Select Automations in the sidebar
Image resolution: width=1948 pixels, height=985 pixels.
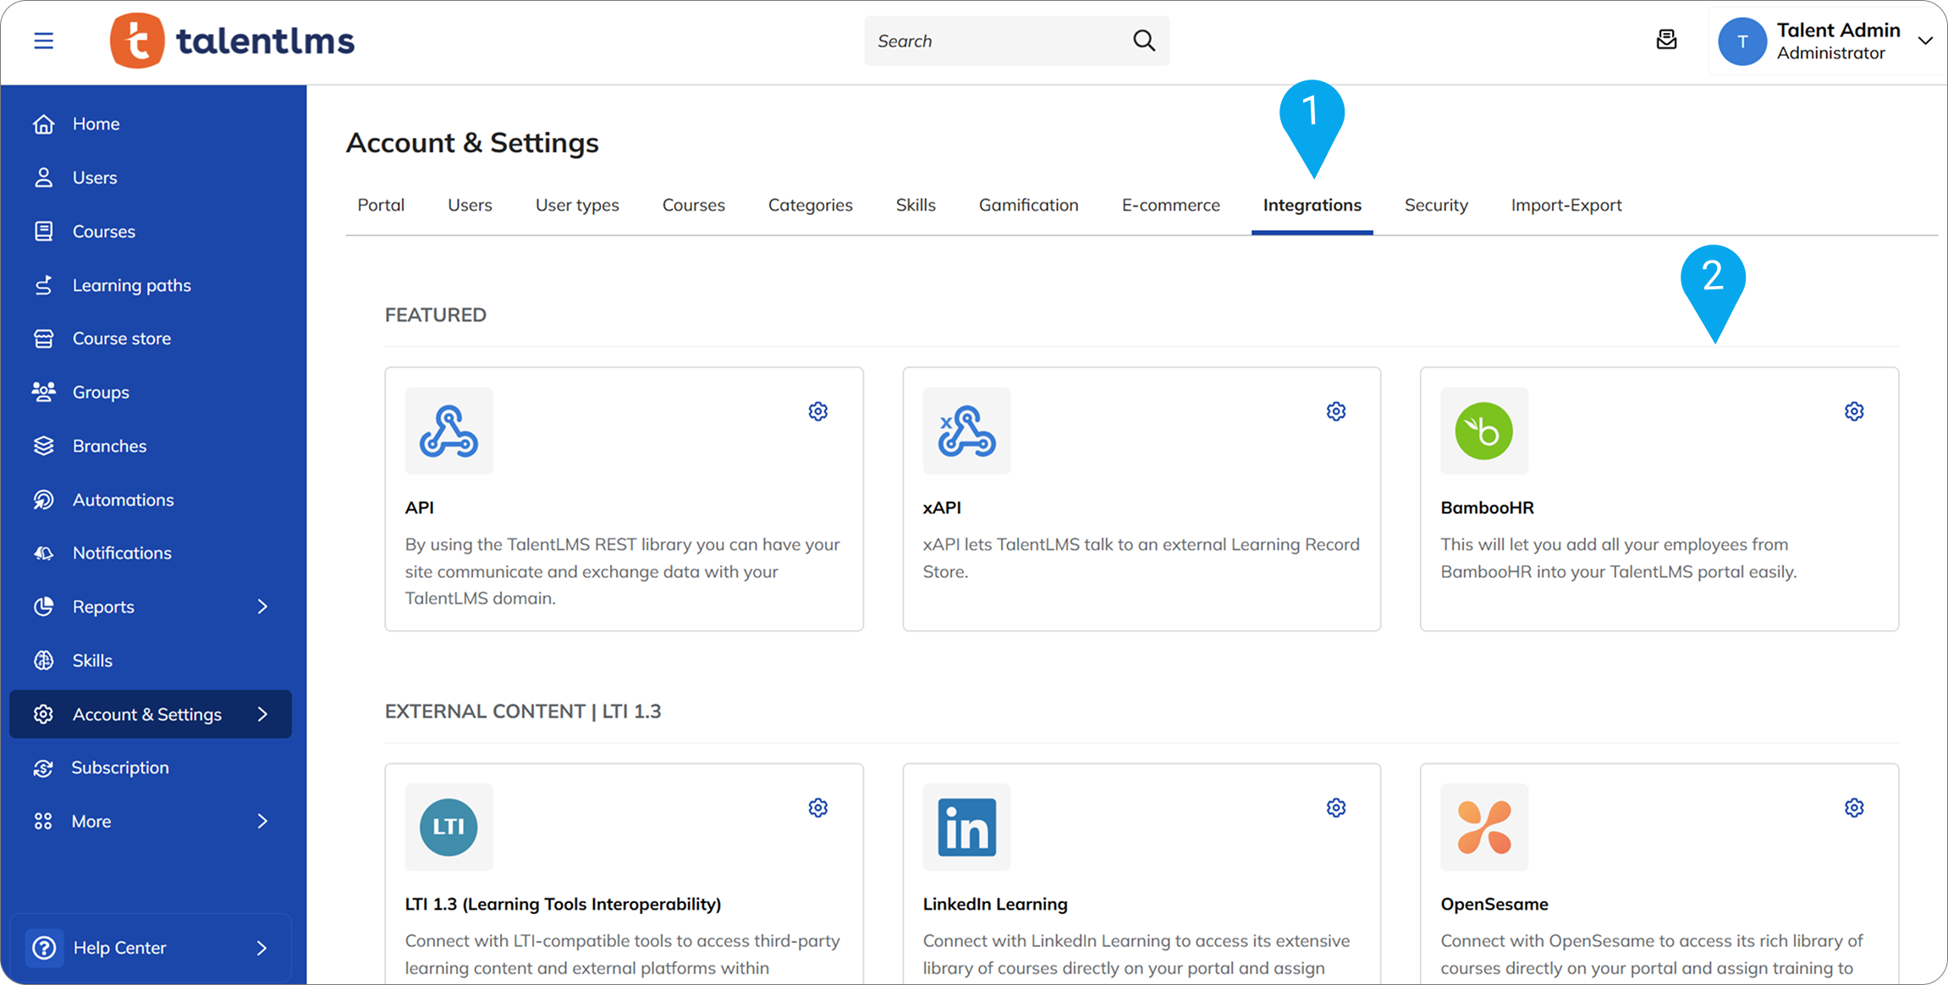(x=43, y=499)
